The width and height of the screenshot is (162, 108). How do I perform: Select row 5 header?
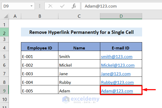(x=4, y=55)
